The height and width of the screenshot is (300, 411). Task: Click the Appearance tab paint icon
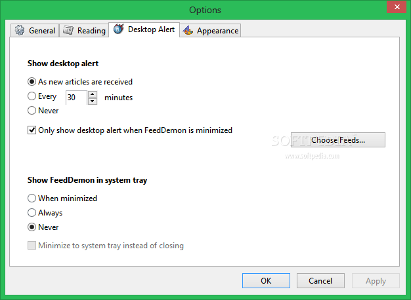pyautogui.click(x=188, y=30)
